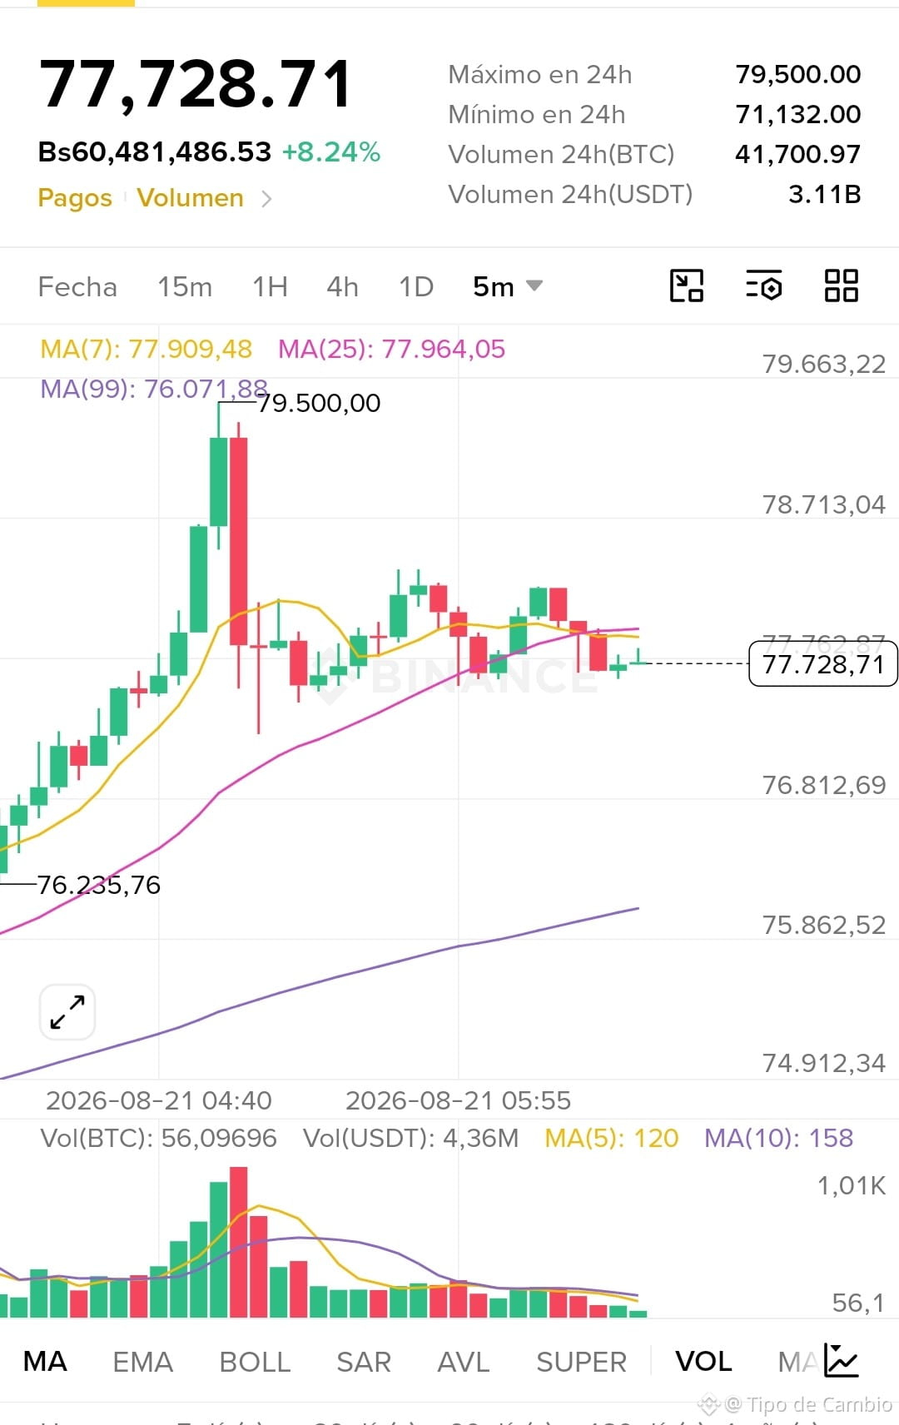This screenshot has width=899, height=1425.
Task: Enable the EMA indicator
Action: [x=142, y=1362]
